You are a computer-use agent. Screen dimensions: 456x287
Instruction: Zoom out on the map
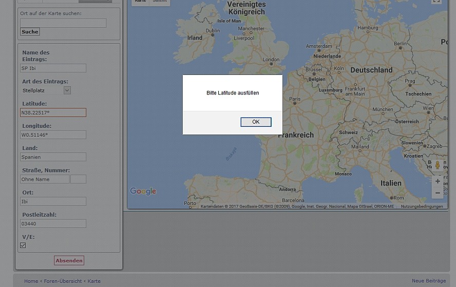point(438,193)
